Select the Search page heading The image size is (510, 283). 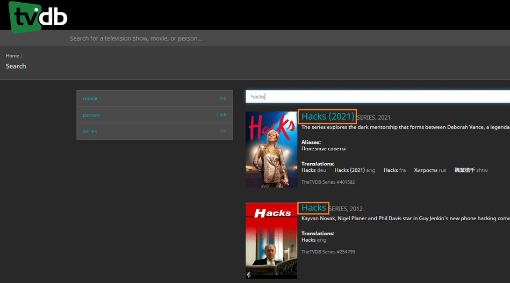tap(16, 66)
